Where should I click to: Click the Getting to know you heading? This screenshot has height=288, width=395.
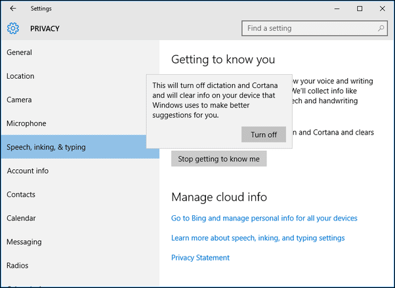click(223, 60)
